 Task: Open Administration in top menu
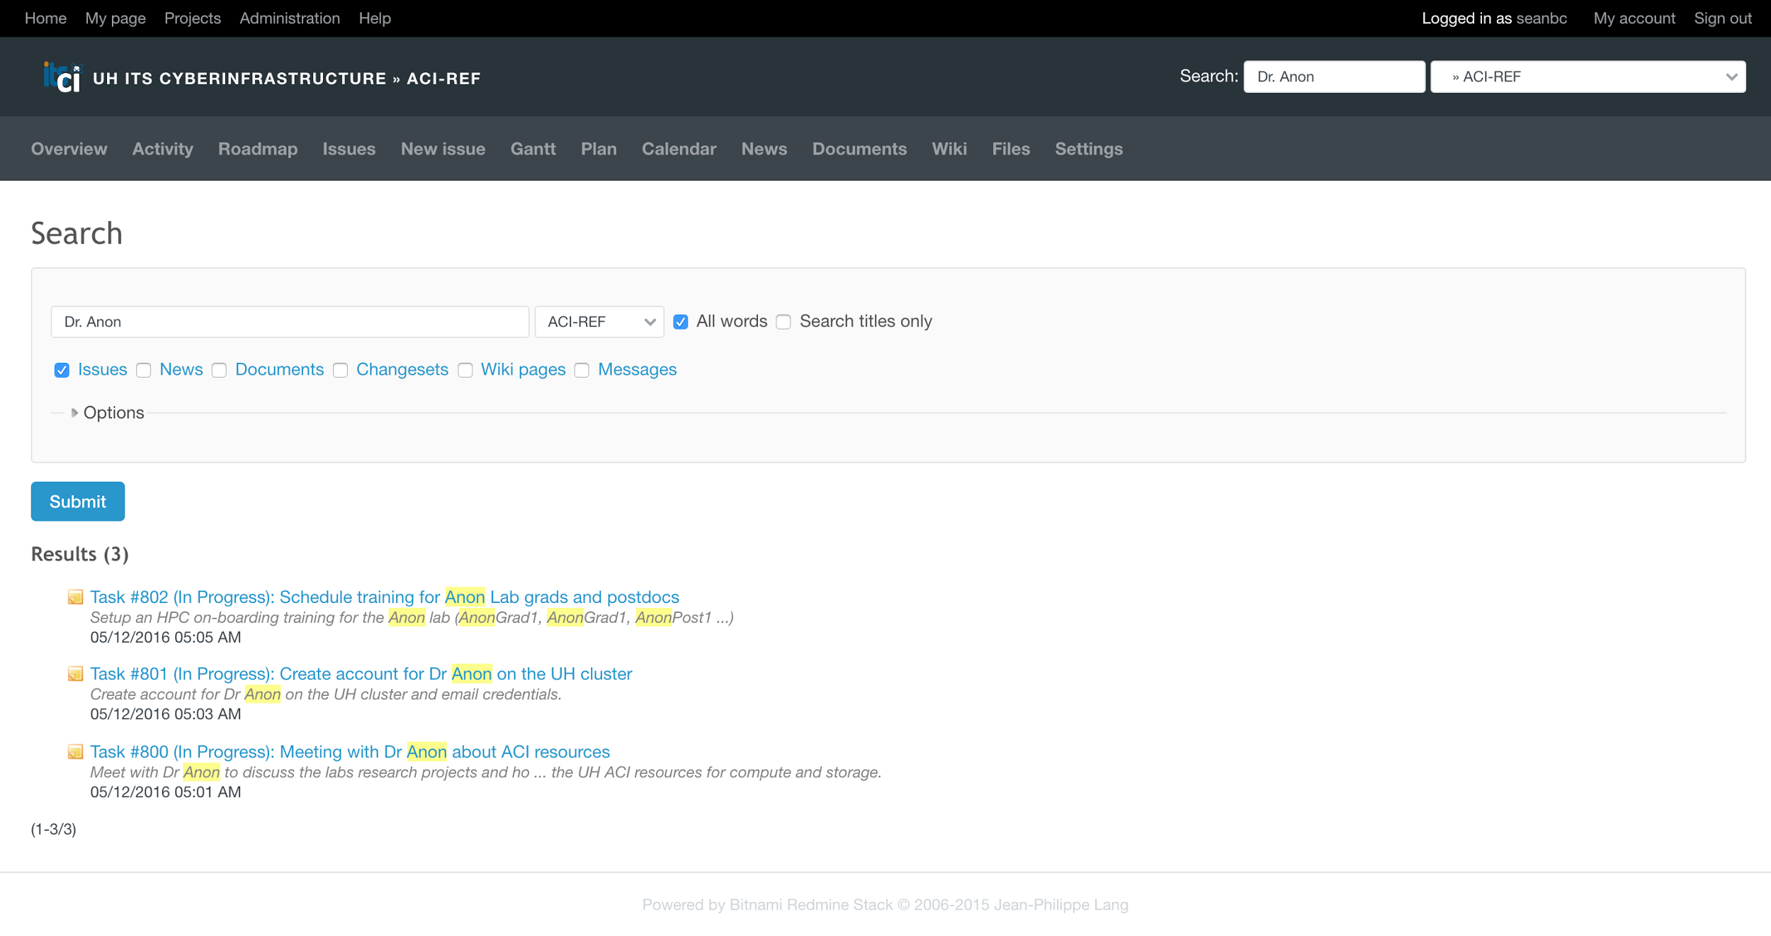290,18
